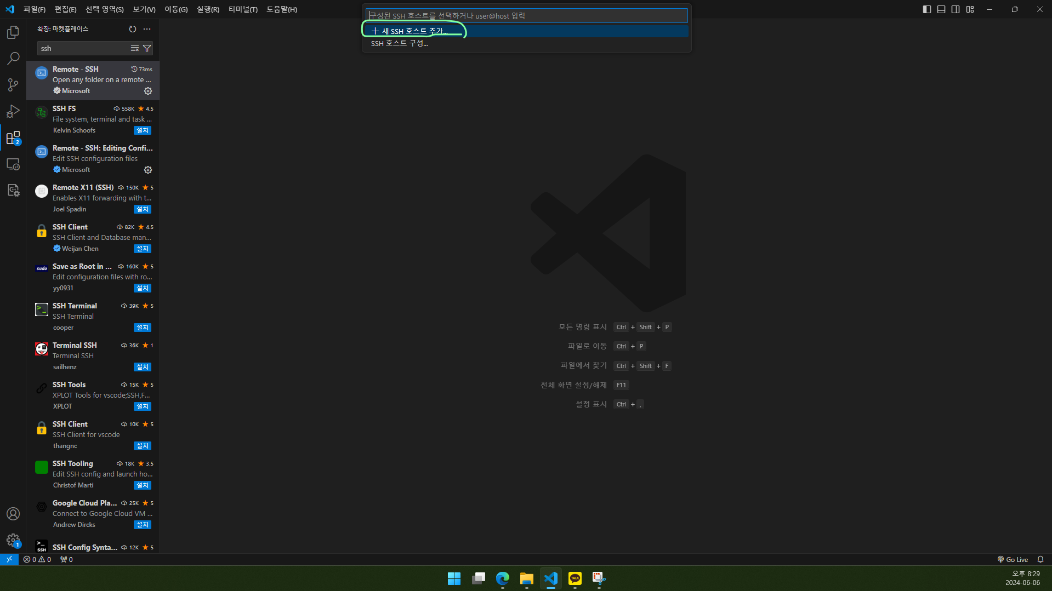This screenshot has height=591, width=1052.
Task: Open the clock and date in system tray
Action: click(x=1023, y=578)
